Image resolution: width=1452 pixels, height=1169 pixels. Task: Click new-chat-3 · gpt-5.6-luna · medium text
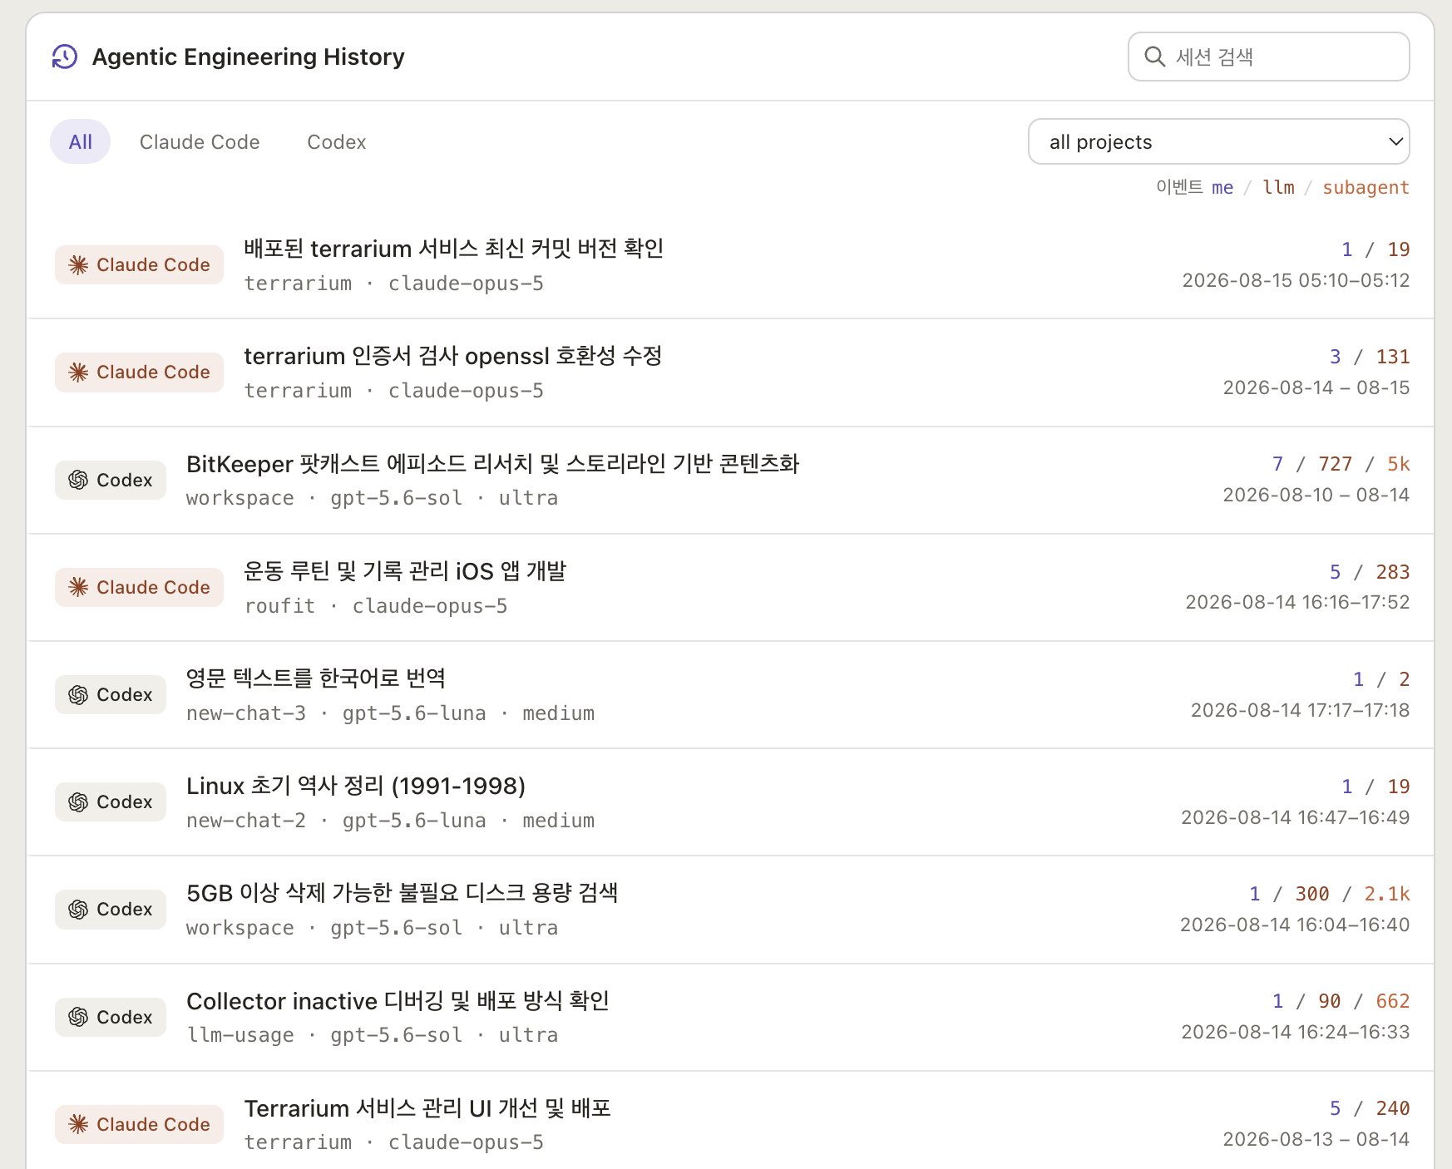pyautogui.click(x=390, y=713)
